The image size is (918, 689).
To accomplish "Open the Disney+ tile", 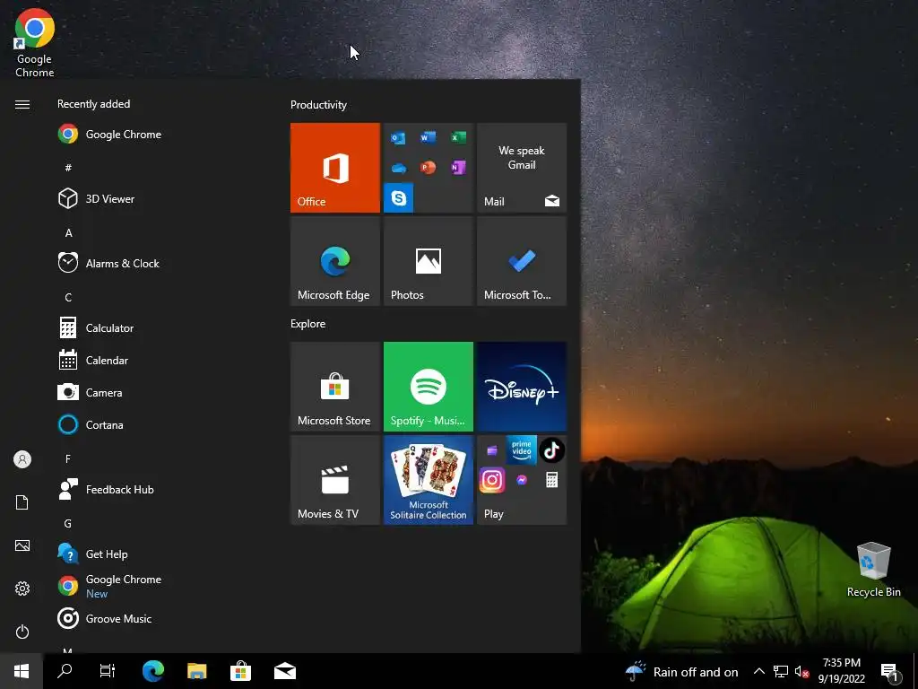I will click(x=522, y=387).
